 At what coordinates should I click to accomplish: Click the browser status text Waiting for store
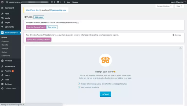(13, 105)
